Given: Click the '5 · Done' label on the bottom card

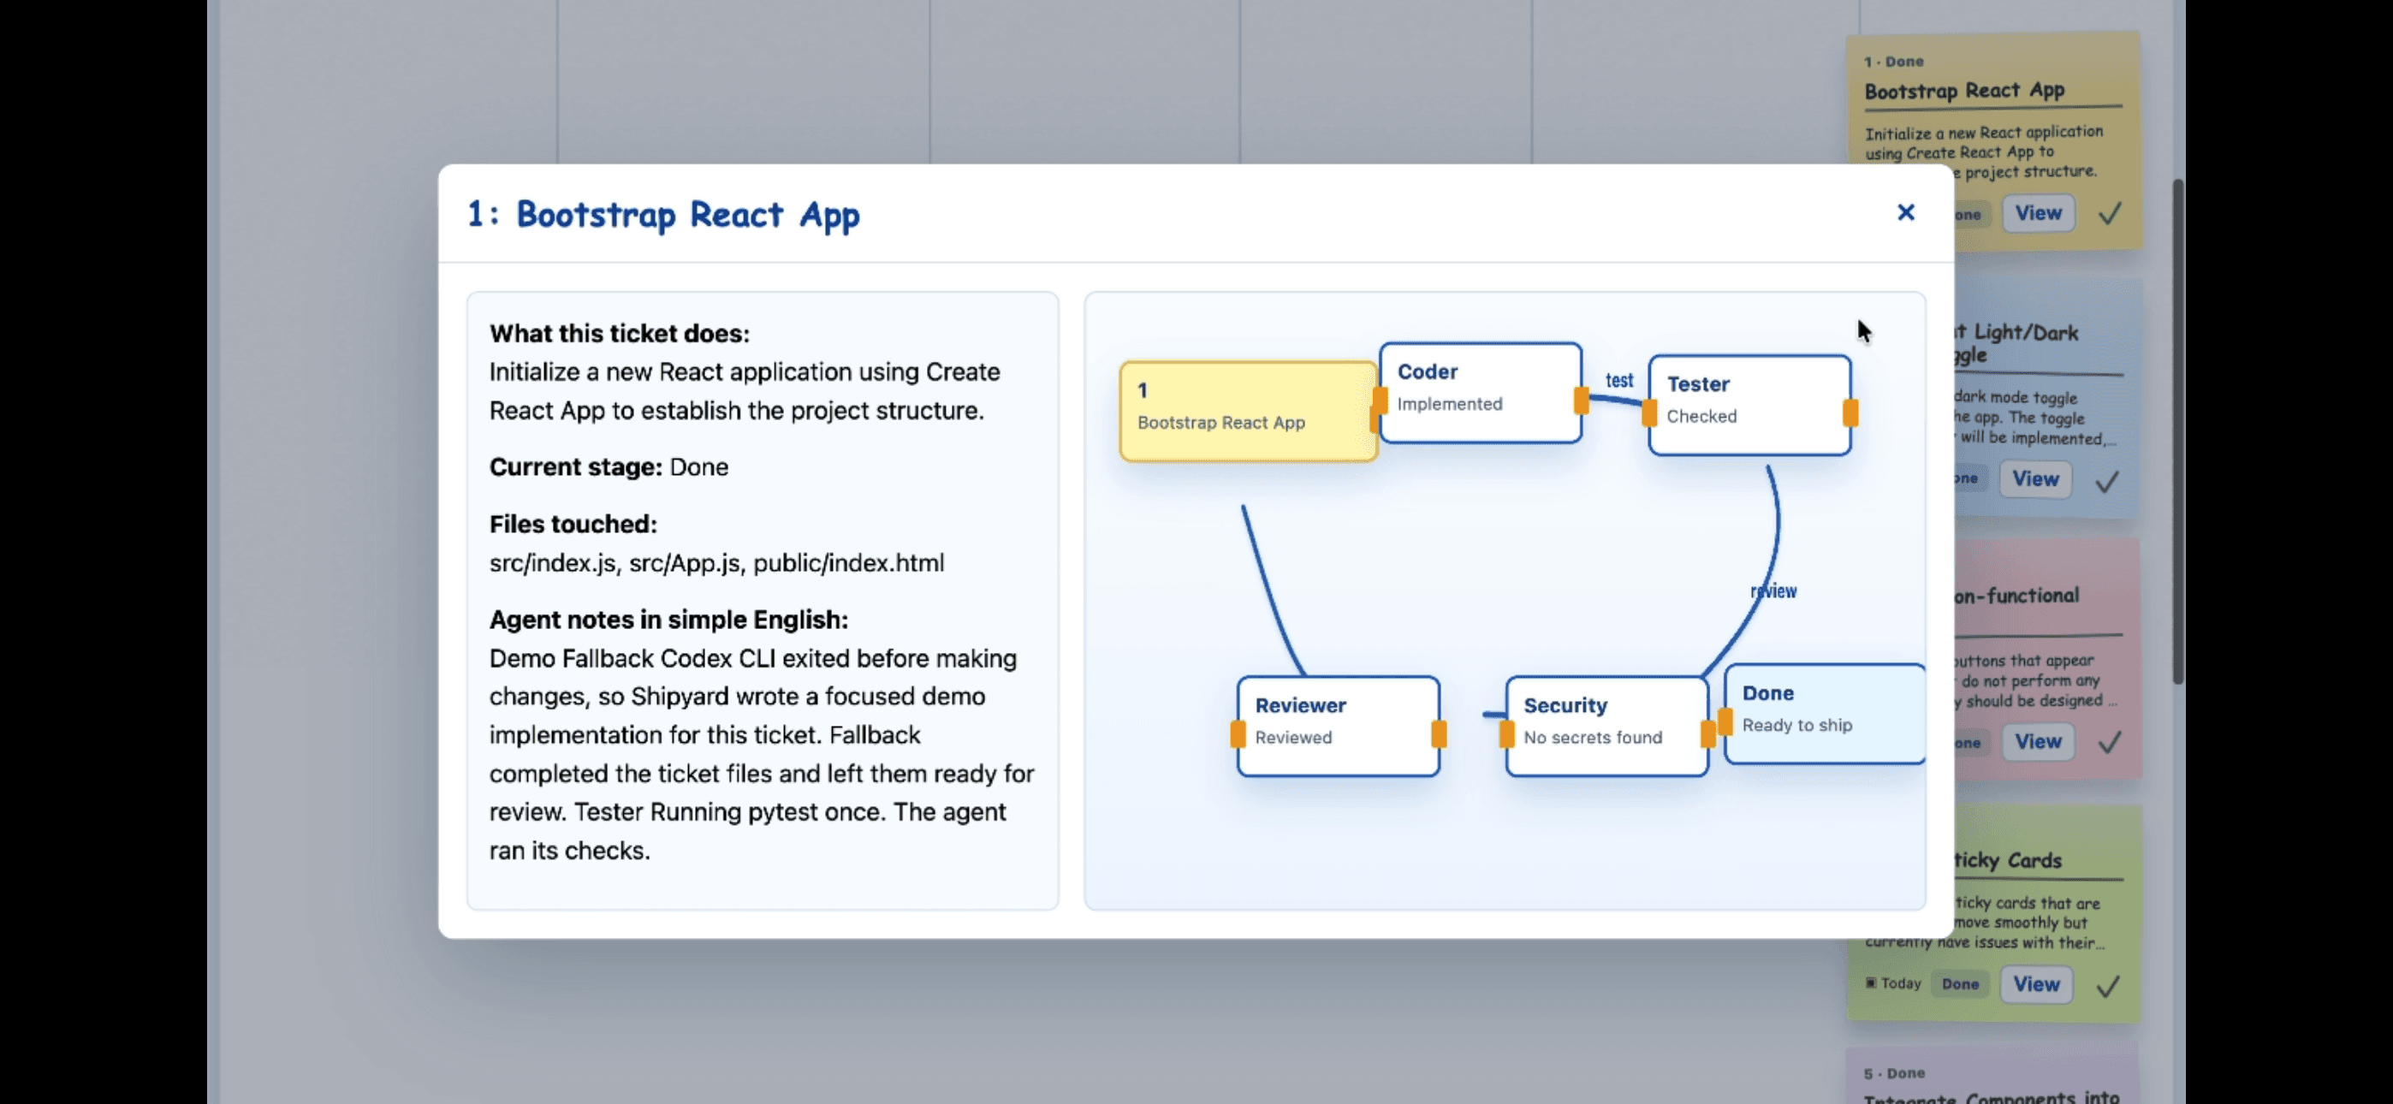Looking at the screenshot, I should [1894, 1073].
